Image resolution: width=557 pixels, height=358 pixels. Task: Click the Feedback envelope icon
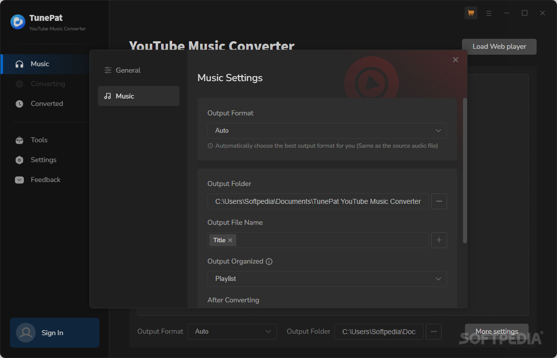(19, 179)
